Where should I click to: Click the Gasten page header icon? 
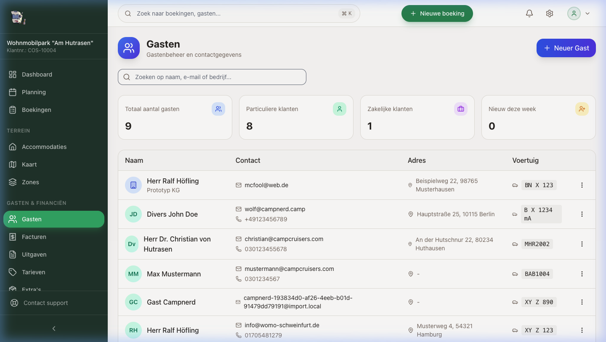[x=129, y=48]
